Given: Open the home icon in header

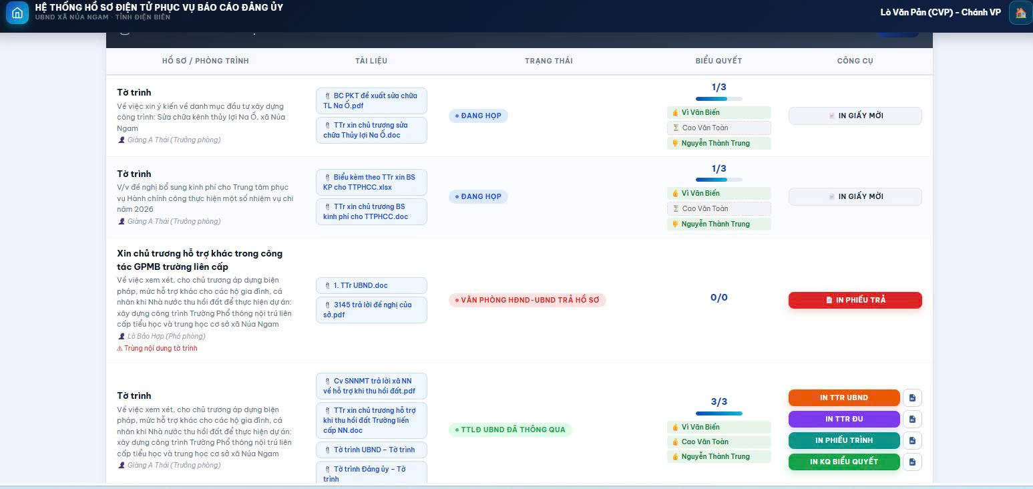Looking at the screenshot, I should pos(17,13).
